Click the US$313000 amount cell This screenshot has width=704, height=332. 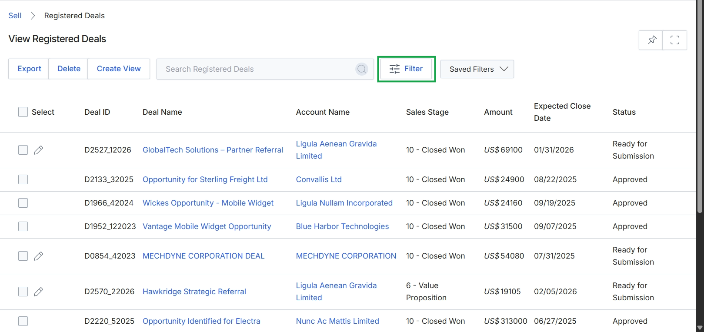[505, 321]
